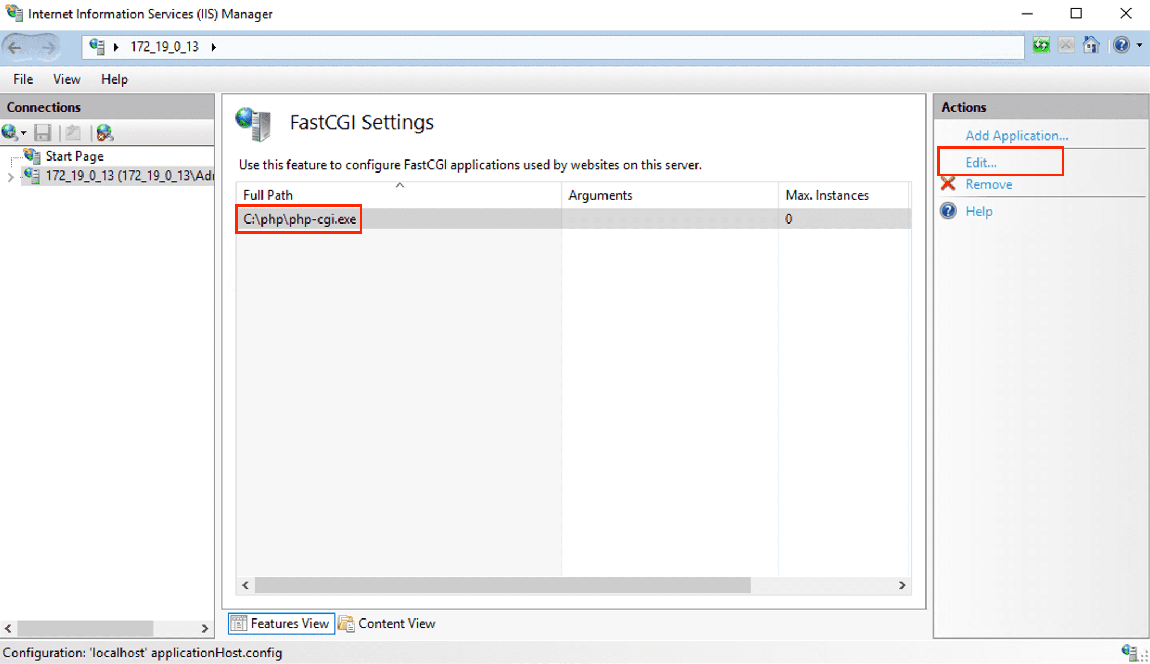Open the File menu

pyautogui.click(x=23, y=79)
